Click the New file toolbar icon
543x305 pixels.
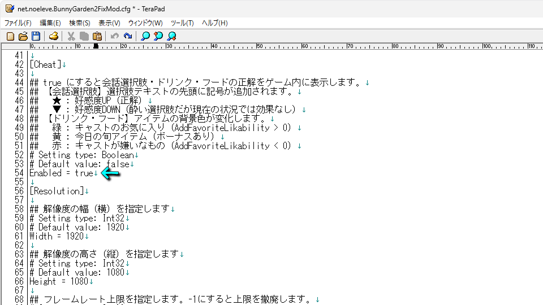pos(10,36)
